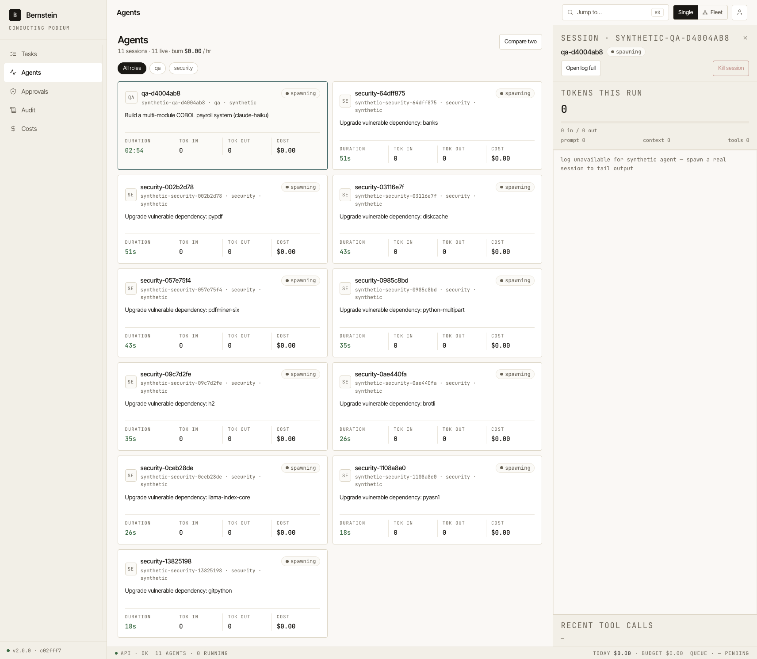Open the Tasks section
Screen dimensions: 757x659
coord(53,54)
